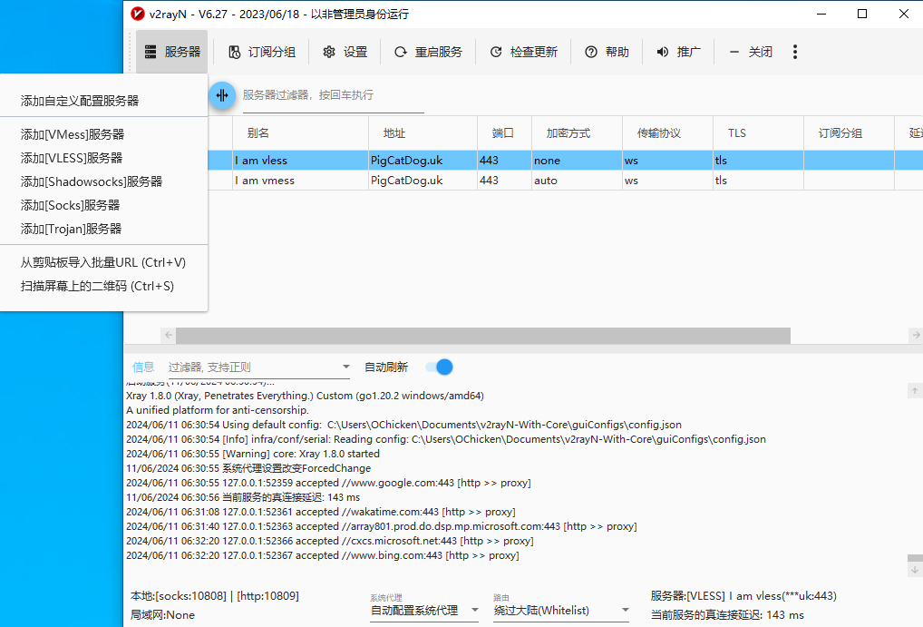923x627 pixels.
Task: Select 从剪贴板导入批量URL menu entry
Action: coord(103,262)
